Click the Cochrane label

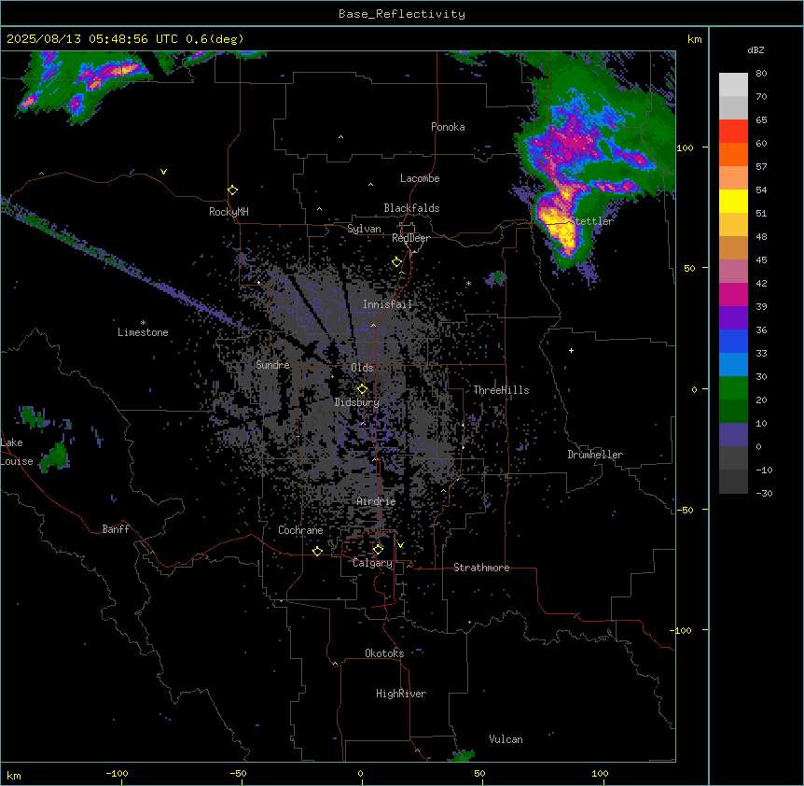(x=300, y=530)
